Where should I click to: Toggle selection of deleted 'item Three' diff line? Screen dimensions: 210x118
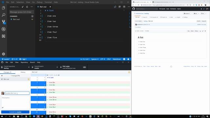[38, 97]
